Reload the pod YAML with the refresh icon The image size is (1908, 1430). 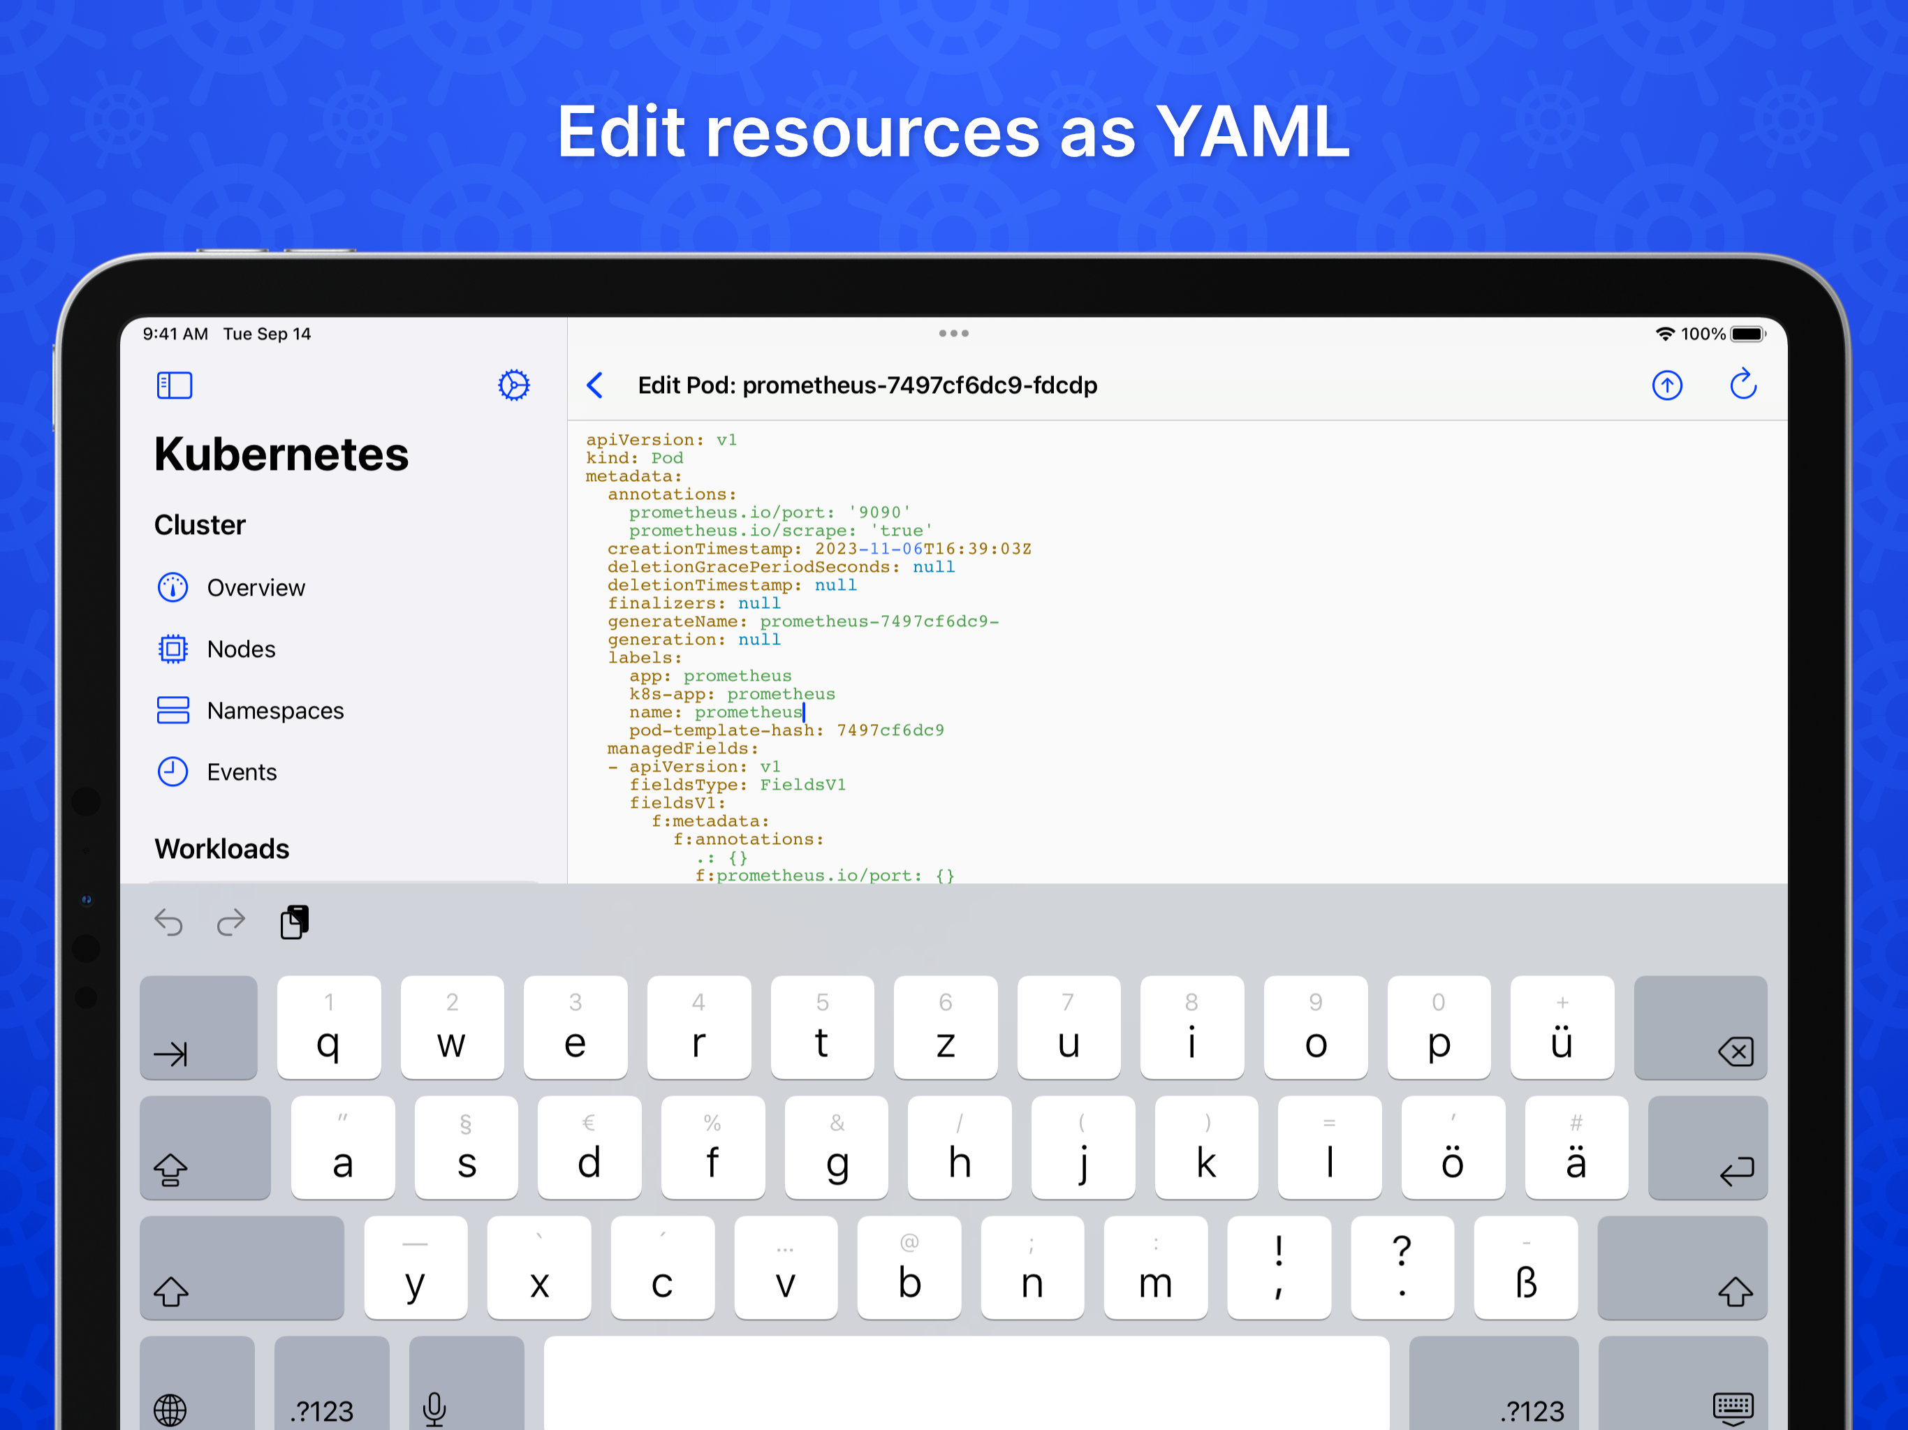[x=1743, y=384]
